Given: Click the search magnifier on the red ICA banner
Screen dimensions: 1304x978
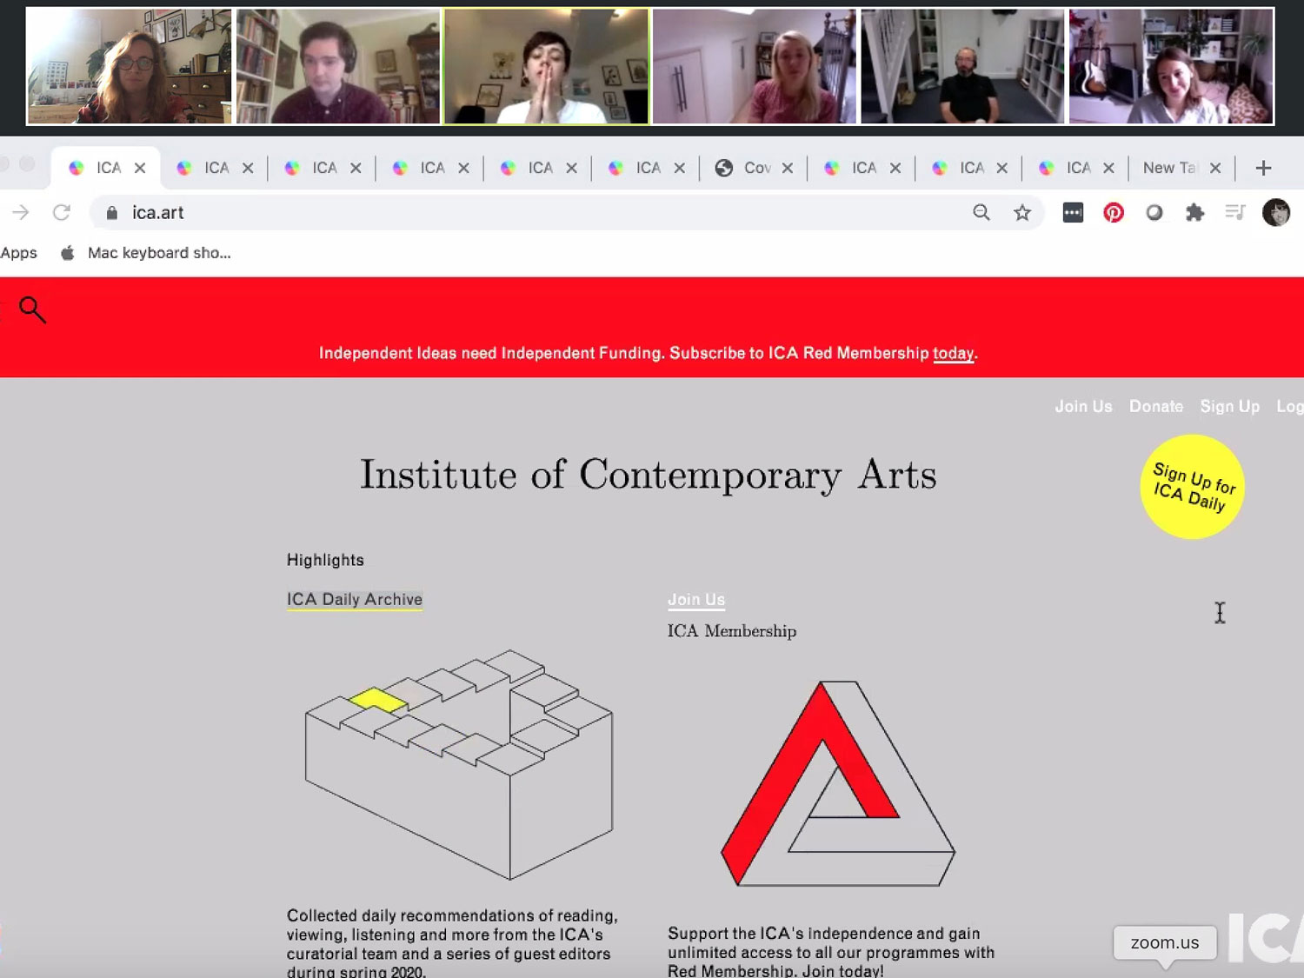Looking at the screenshot, I should coord(32,309).
